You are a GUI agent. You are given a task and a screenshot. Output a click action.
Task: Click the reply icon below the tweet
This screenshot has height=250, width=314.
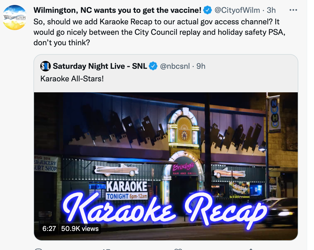tap(38, 249)
